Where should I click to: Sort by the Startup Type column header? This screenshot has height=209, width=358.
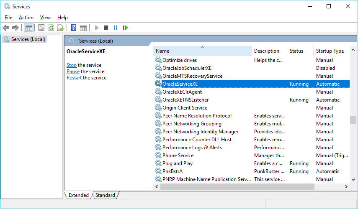tap(331, 51)
